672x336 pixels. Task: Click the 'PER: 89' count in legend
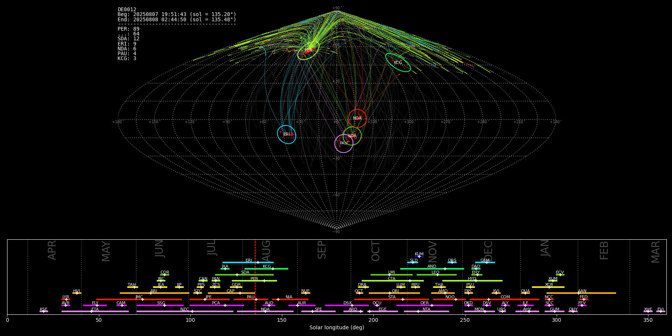[x=128, y=29]
